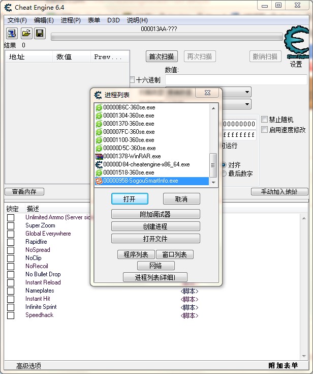Screen dimensions: 313x374
Task: Click the Network button
Action: (x=156, y=266)
